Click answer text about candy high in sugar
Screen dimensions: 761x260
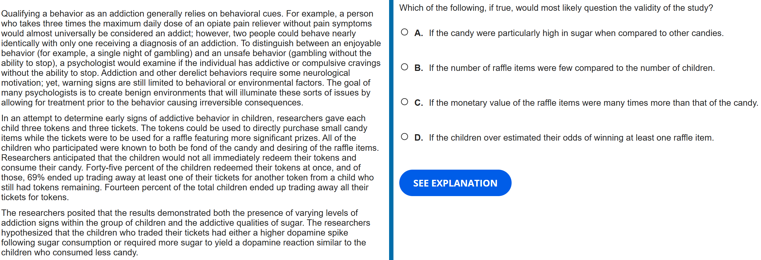(x=576, y=33)
